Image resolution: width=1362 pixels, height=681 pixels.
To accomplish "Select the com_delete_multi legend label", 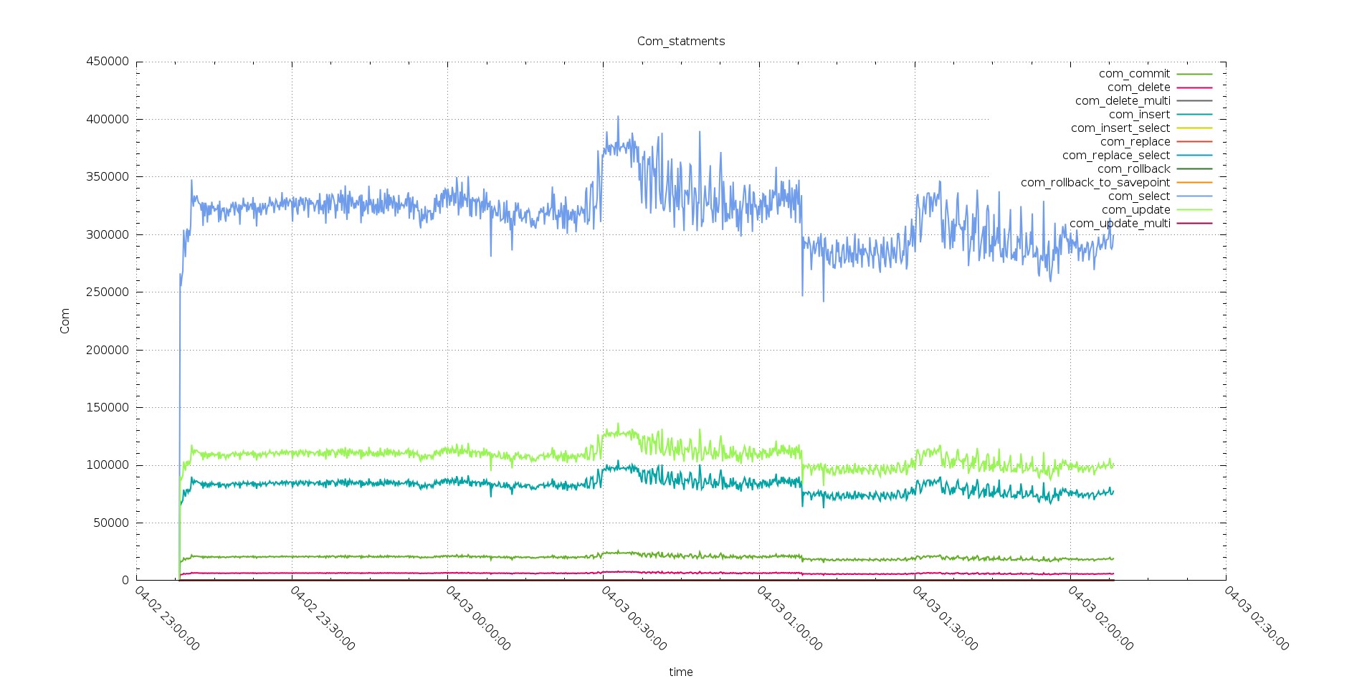I will (x=1122, y=101).
